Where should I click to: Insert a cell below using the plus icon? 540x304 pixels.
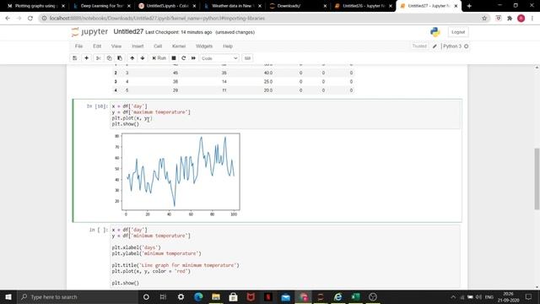[x=86, y=58]
